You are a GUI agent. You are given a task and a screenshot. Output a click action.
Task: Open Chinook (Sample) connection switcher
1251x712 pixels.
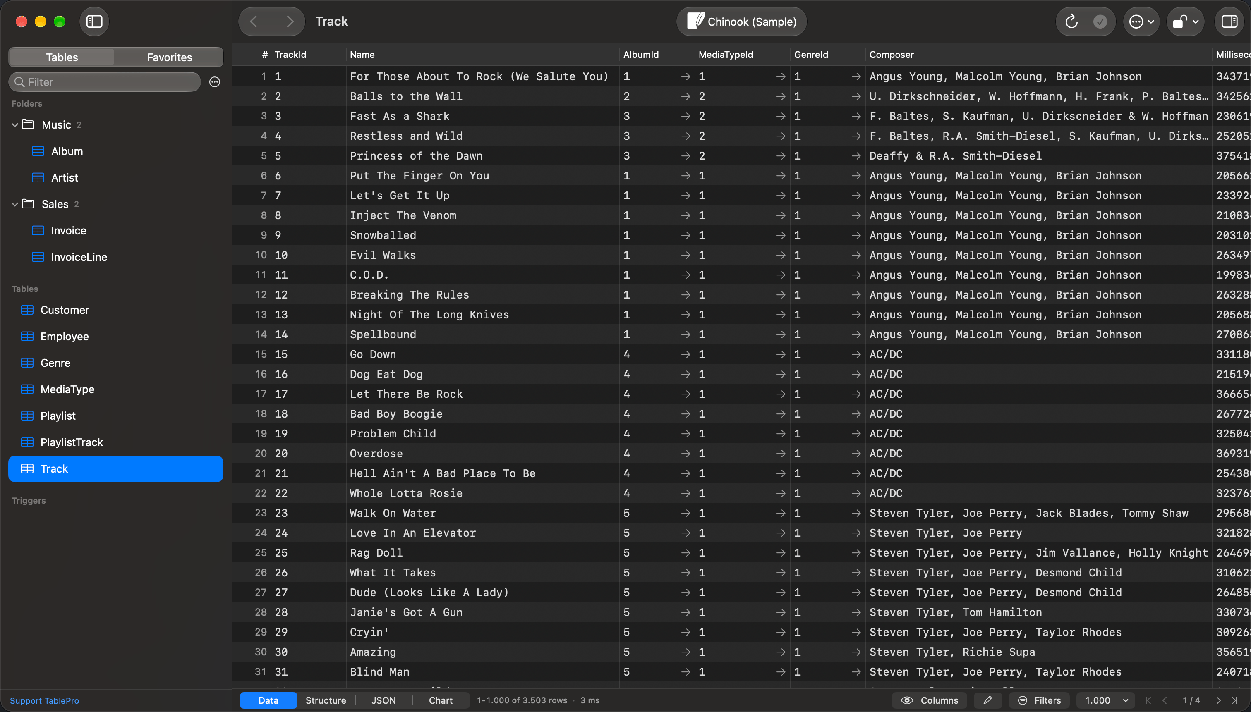click(741, 22)
